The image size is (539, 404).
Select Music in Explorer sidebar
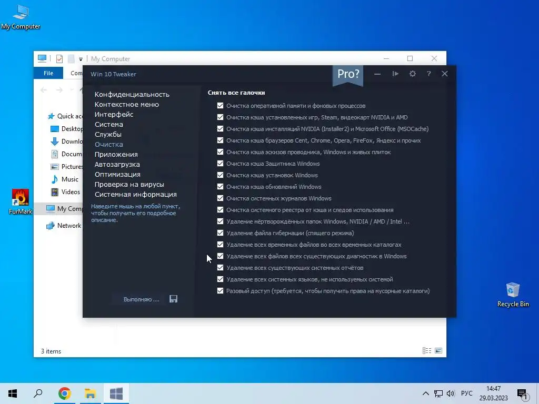tap(65, 179)
